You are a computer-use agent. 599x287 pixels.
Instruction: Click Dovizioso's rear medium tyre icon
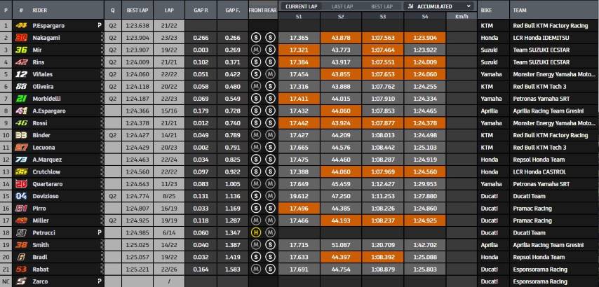(x=270, y=196)
